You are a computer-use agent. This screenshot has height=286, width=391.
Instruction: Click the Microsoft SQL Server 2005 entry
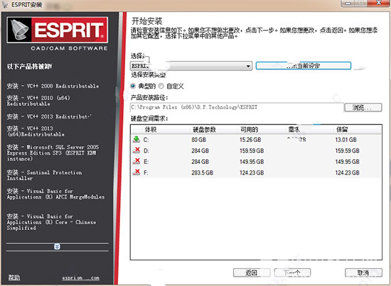pyautogui.click(x=53, y=153)
